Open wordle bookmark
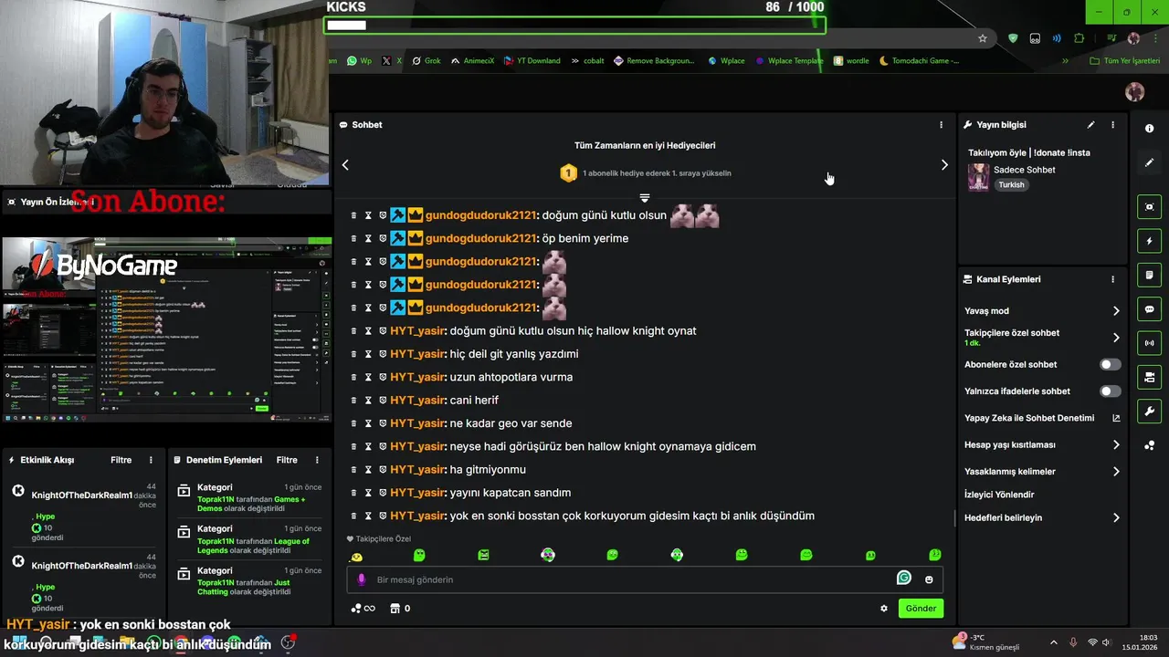 pos(851,61)
